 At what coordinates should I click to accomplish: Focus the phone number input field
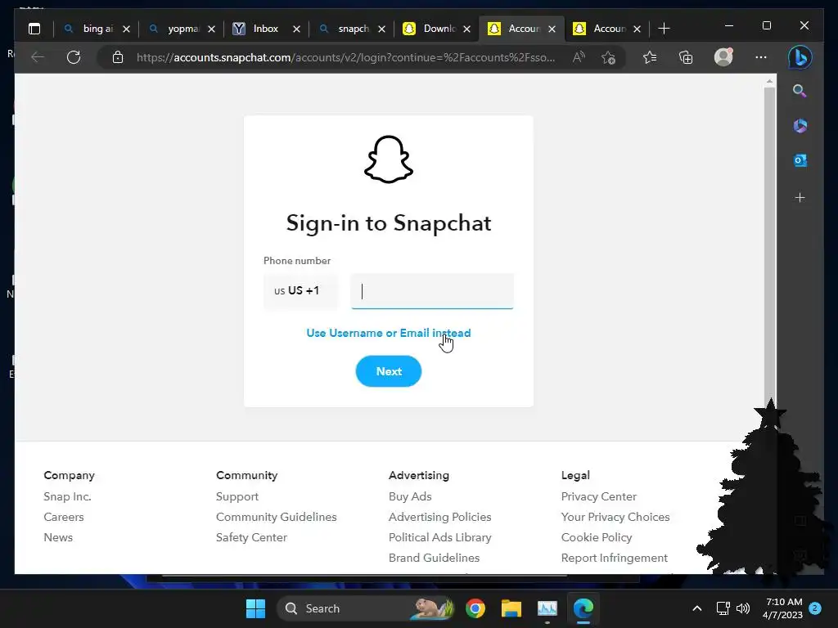point(432,291)
